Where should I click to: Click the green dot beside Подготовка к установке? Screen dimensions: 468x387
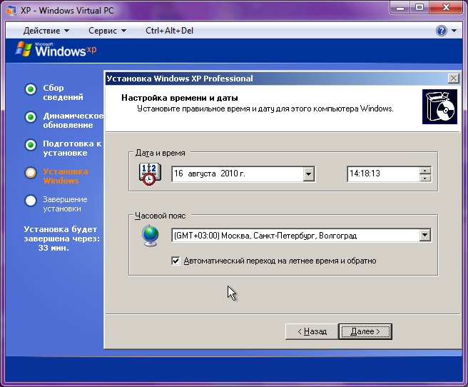point(31,145)
